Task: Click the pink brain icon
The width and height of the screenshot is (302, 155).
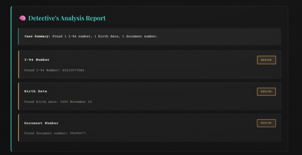Action: click(22, 18)
